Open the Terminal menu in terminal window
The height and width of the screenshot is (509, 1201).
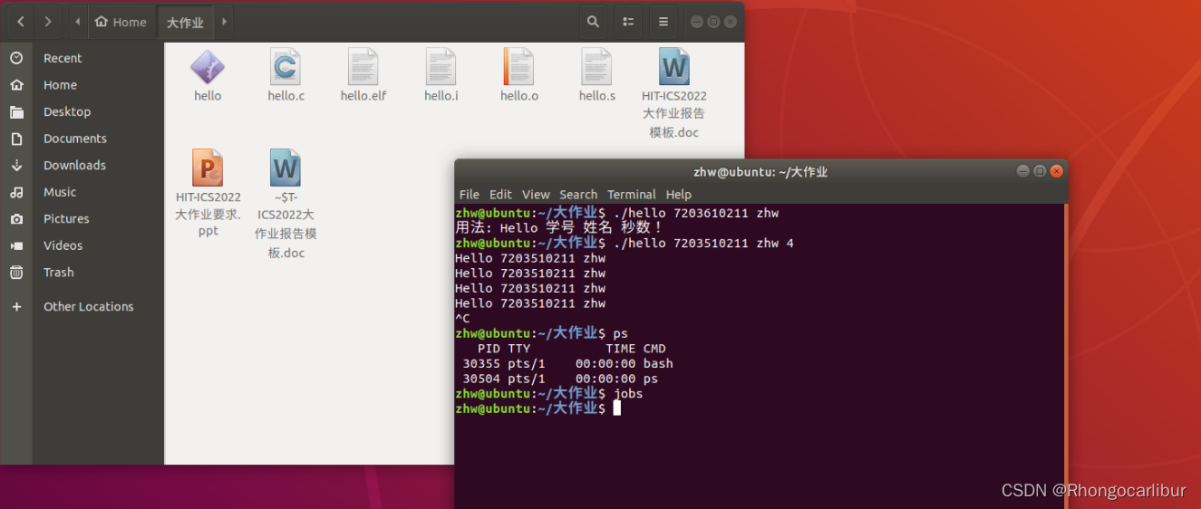pyautogui.click(x=632, y=195)
